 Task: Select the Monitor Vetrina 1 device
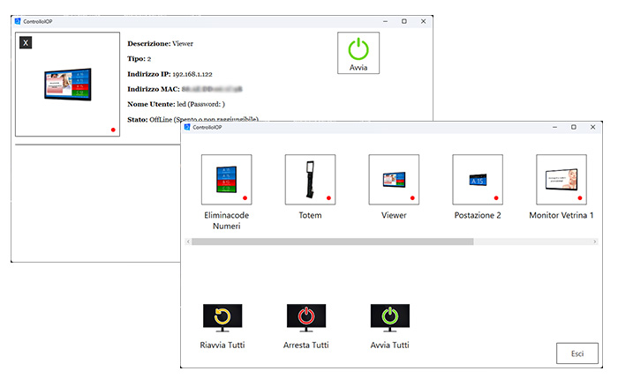coord(561,180)
